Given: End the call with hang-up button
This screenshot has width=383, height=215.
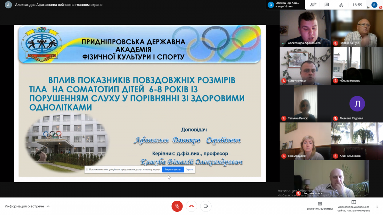Looking at the screenshot, I should point(191,206).
